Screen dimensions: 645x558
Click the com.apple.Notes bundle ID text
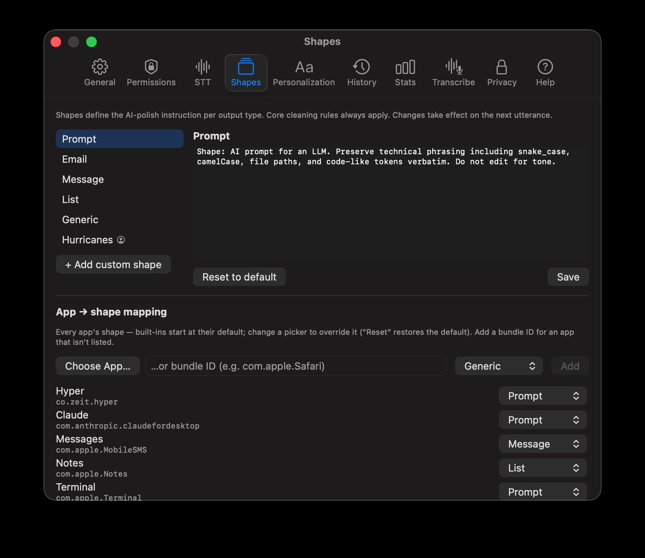(x=91, y=474)
